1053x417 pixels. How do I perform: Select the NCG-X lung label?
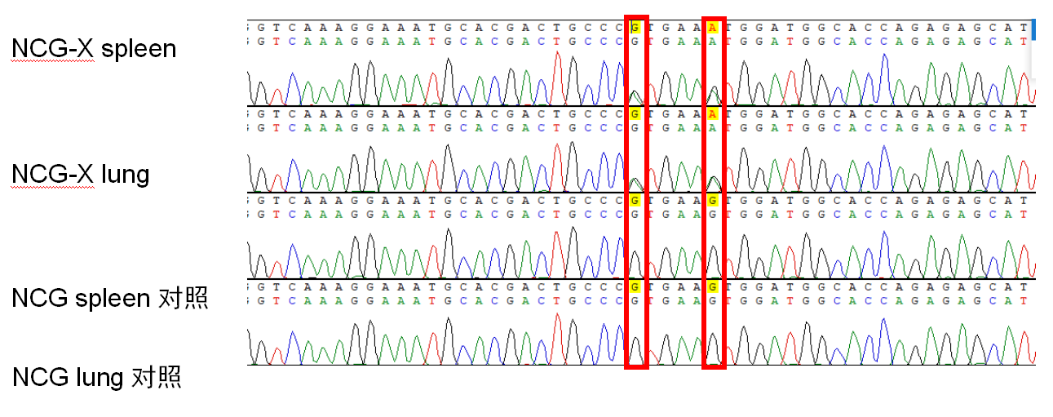pyautogui.click(x=80, y=174)
